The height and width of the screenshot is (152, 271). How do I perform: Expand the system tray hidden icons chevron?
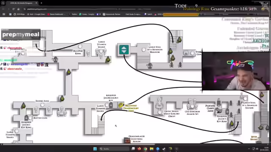click(249, 149)
